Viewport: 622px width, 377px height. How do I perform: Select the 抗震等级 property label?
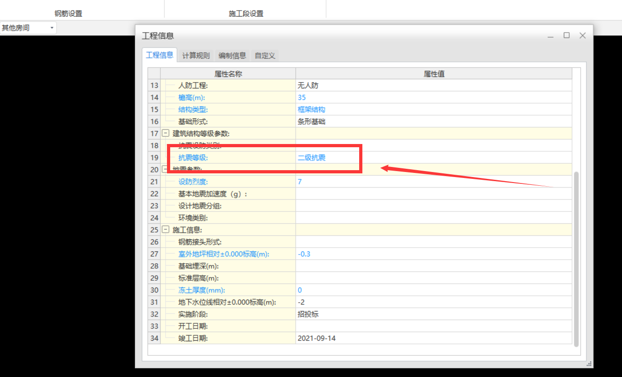(x=193, y=158)
